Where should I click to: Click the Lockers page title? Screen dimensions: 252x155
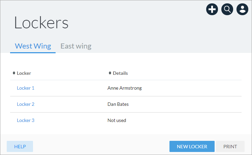click(41, 23)
